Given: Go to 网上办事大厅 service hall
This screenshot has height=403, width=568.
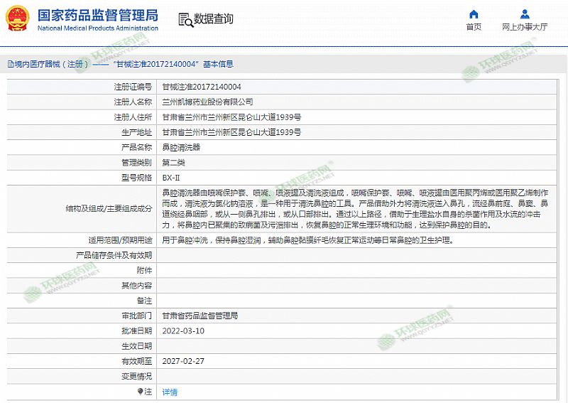Looking at the screenshot, I should click(x=525, y=27).
